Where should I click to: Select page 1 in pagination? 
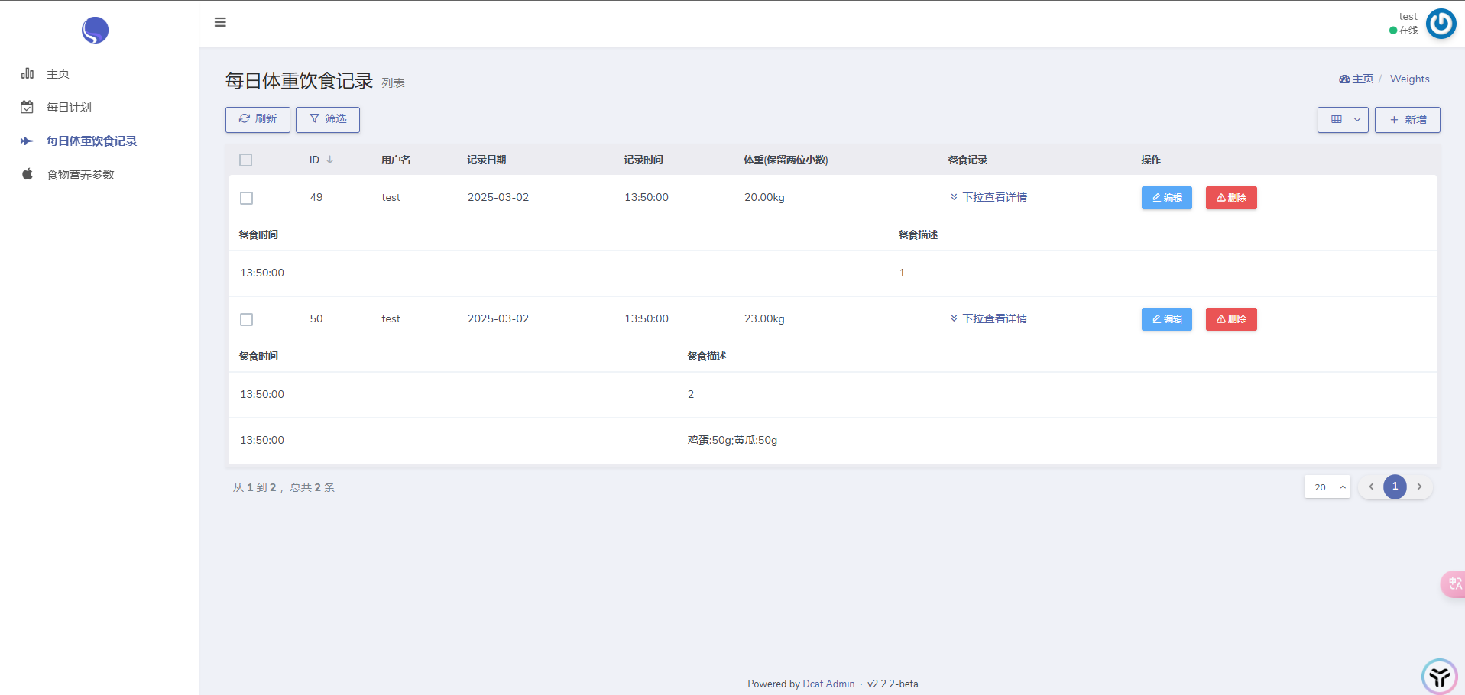click(x=1395, y=486)
